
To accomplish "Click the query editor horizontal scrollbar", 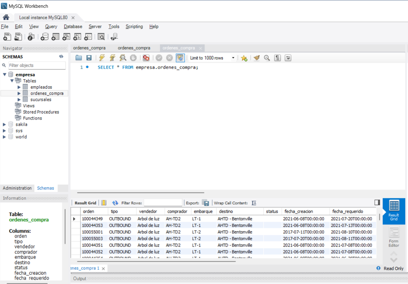I will point(141,192).
